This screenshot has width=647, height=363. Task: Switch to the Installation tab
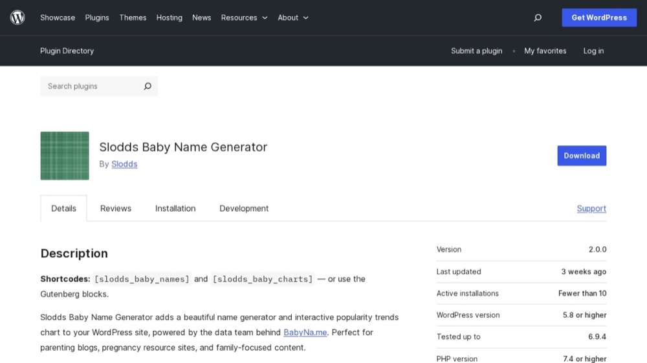(175, 209)
